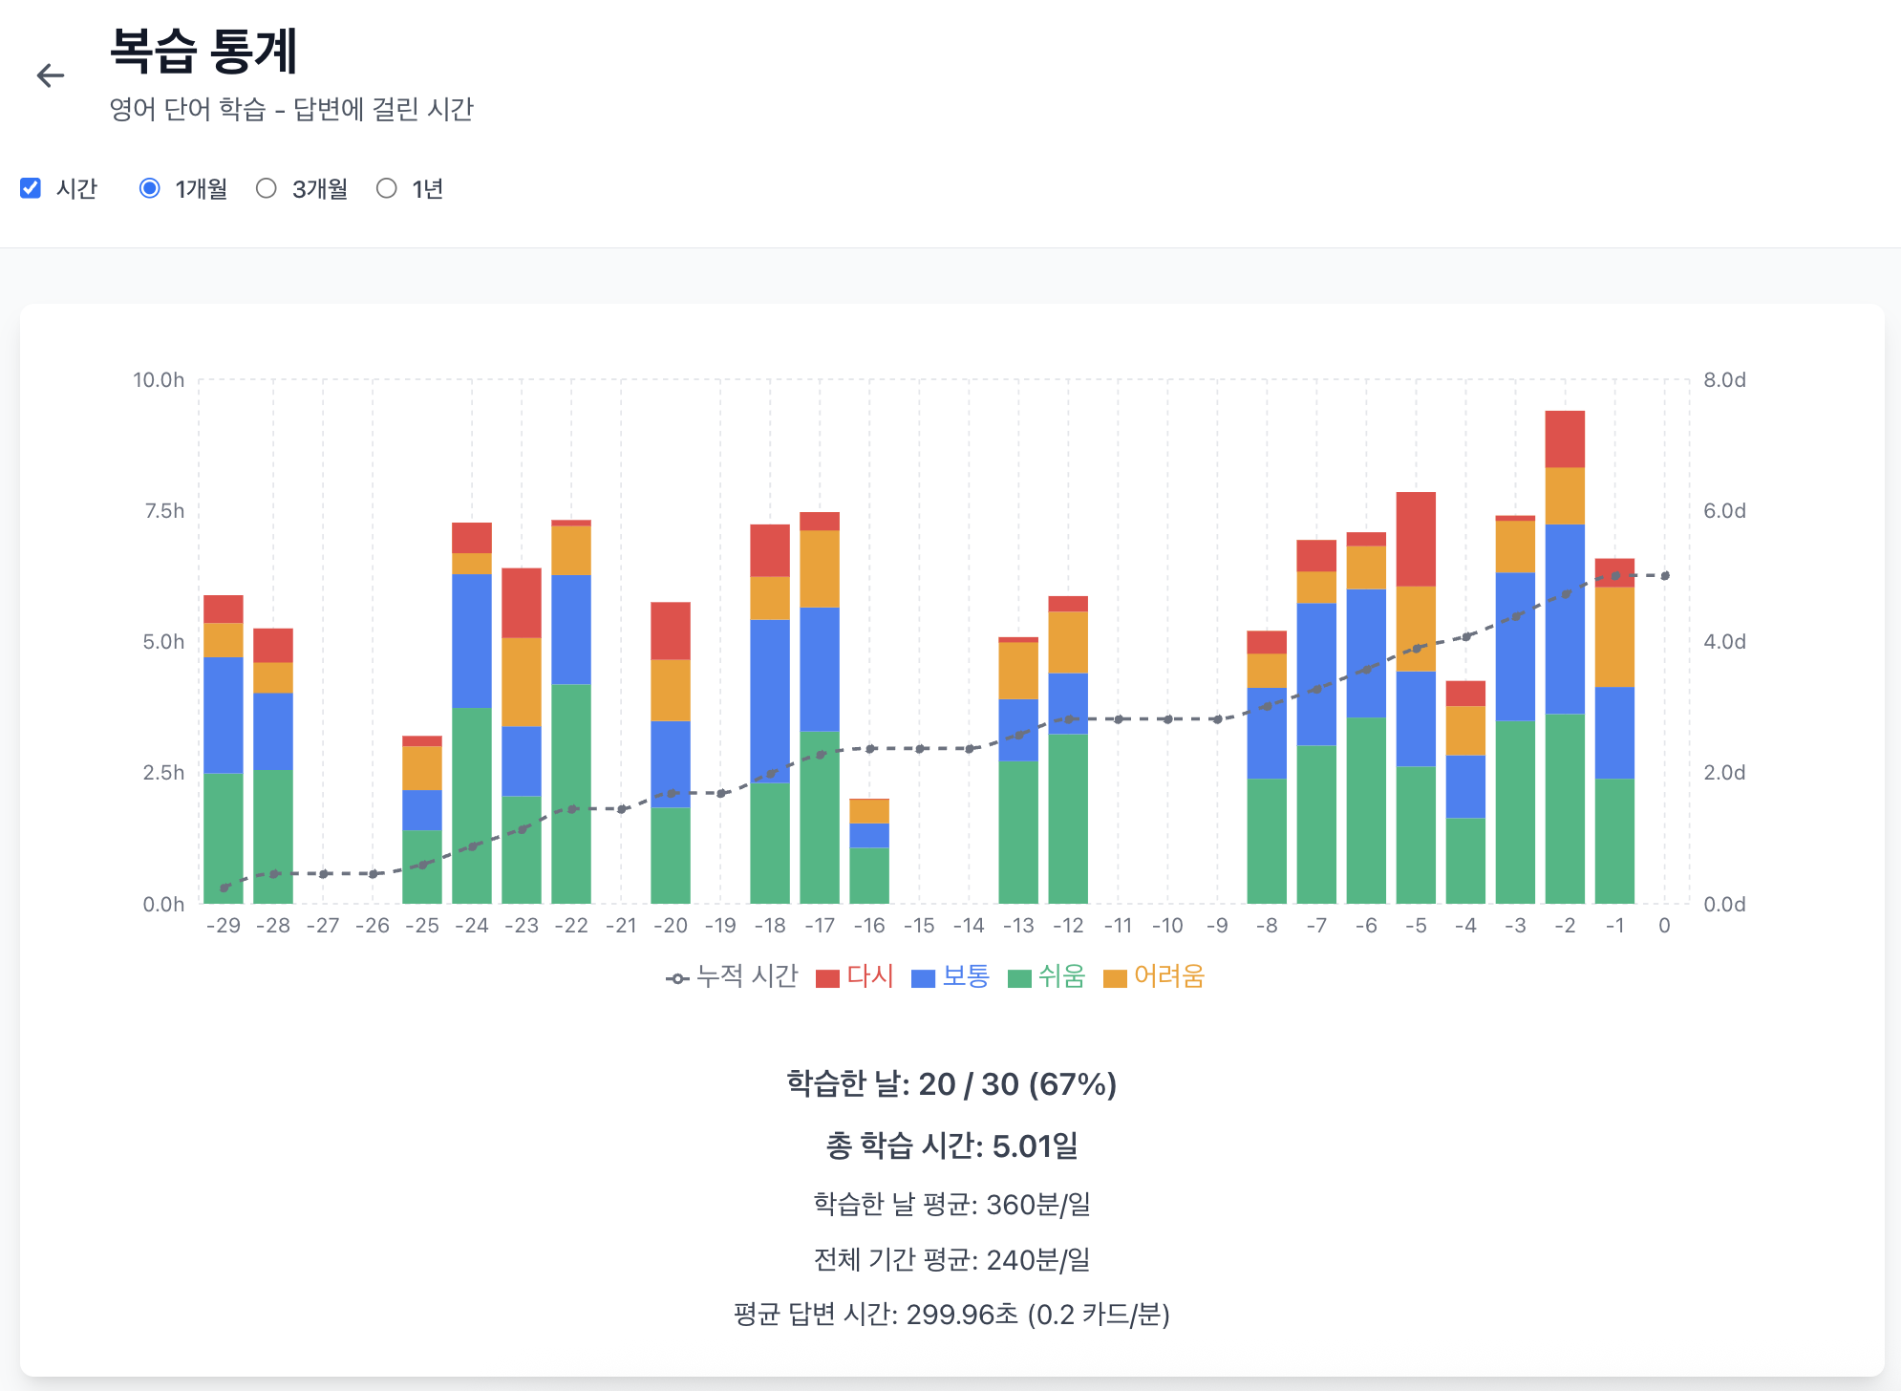Click the orange 어려움 legend swatch
Image resolution: width=1901 pixels, height=1391 pixels.
(1115, 978)
